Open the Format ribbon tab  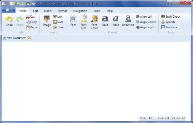pos(62,11)
